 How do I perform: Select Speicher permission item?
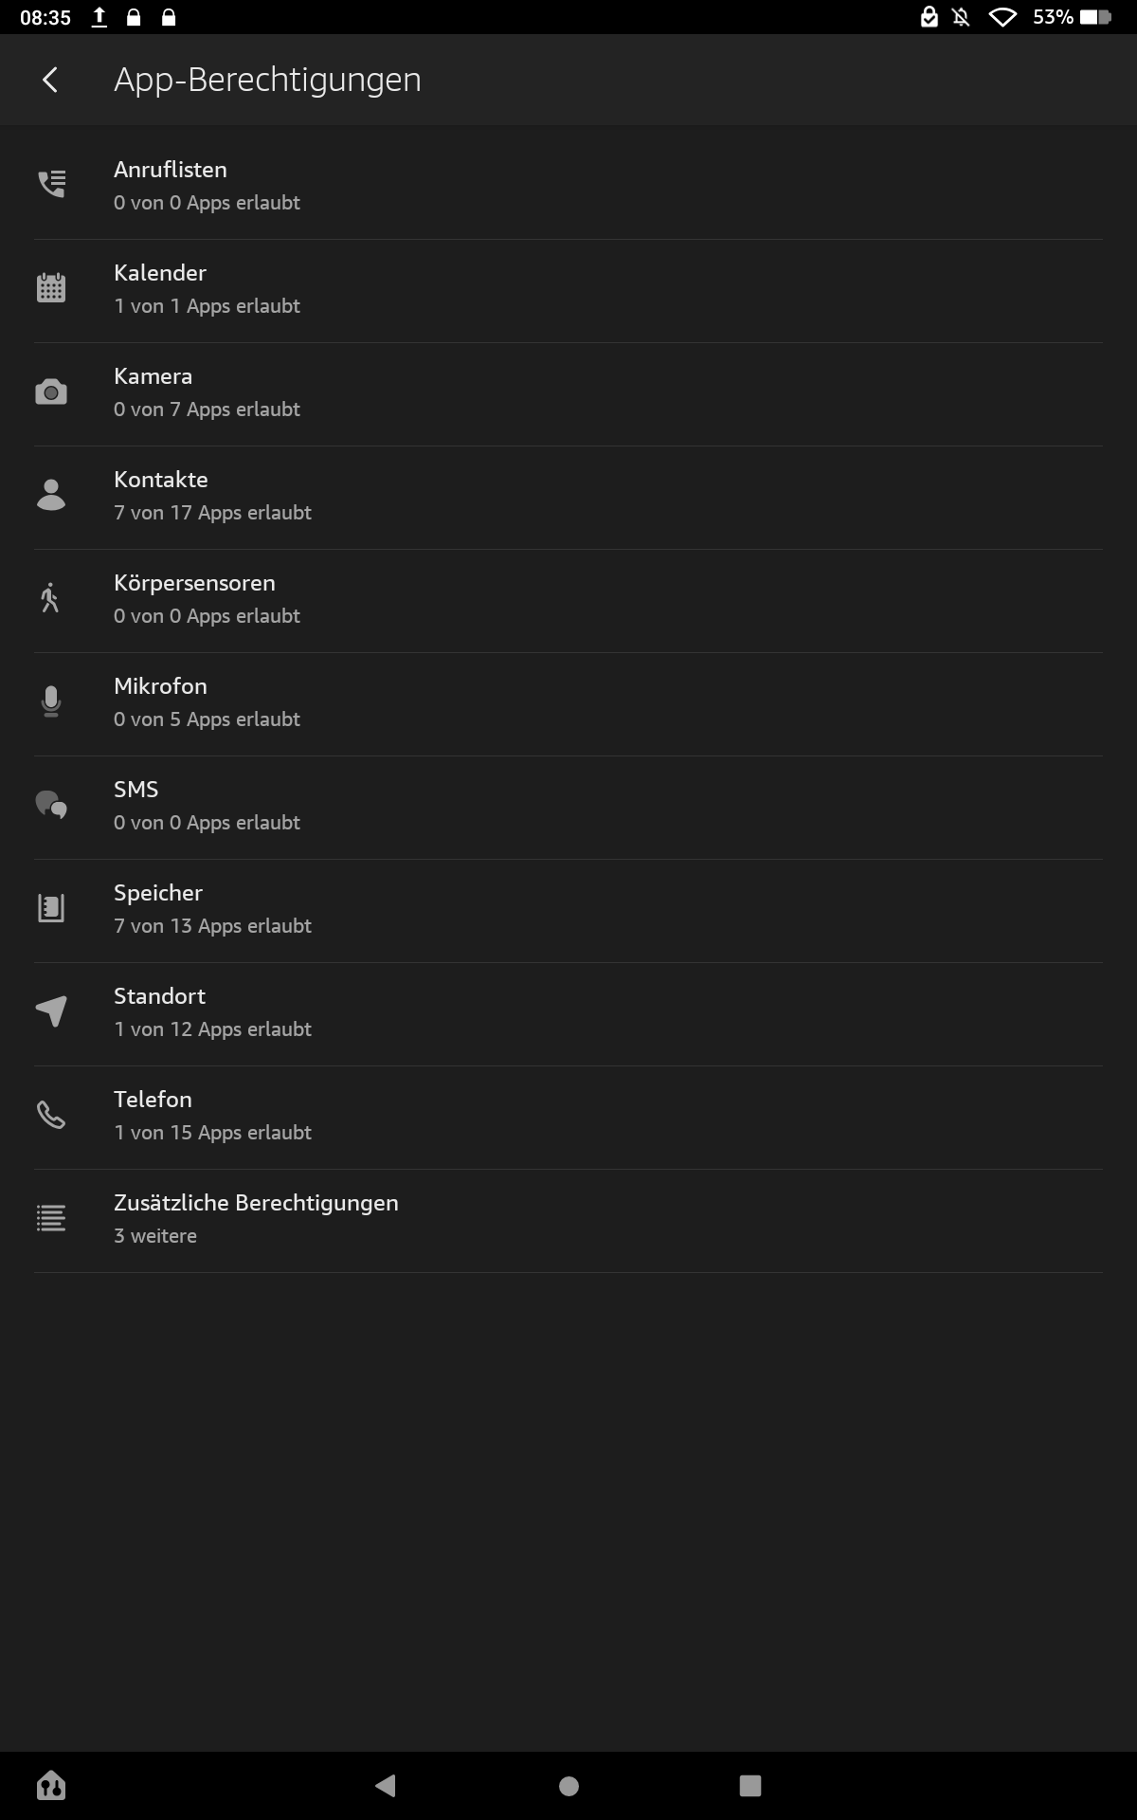568,910
